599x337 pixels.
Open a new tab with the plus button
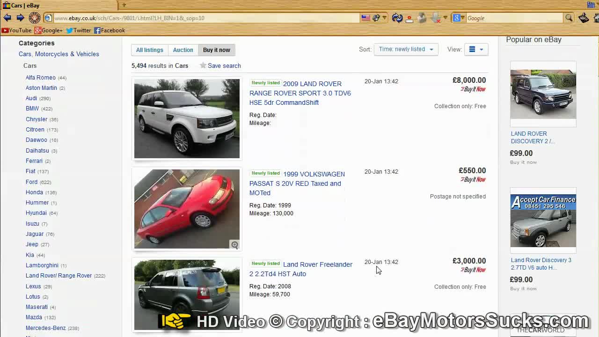pyautogui.click(x=124, y=5)
